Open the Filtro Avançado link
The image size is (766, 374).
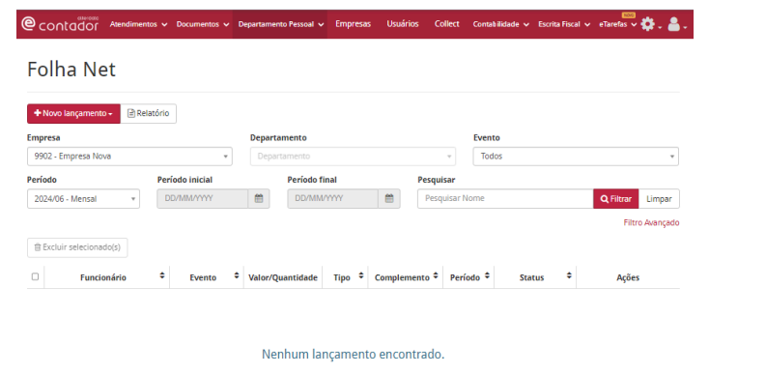coord(651,222)
